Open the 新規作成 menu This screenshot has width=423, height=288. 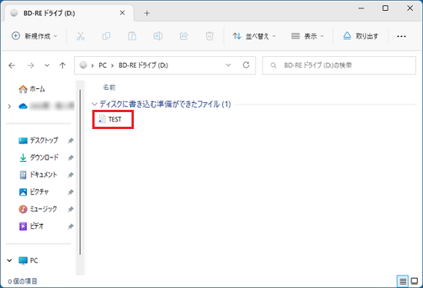35,36
